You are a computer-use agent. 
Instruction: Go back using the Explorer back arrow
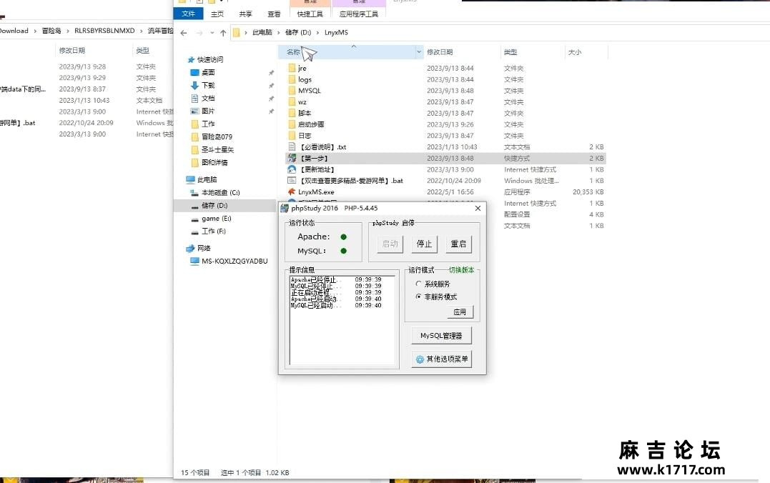pyautogui.click(x=184, y=33)
